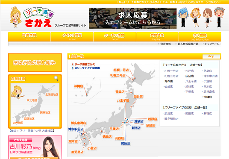Click the map dot for 青森店

[x=131, y=92]
